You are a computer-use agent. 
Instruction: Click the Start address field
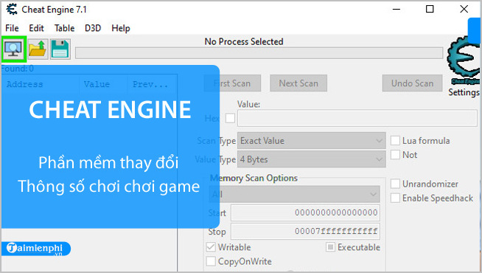(x=305, y=212)
